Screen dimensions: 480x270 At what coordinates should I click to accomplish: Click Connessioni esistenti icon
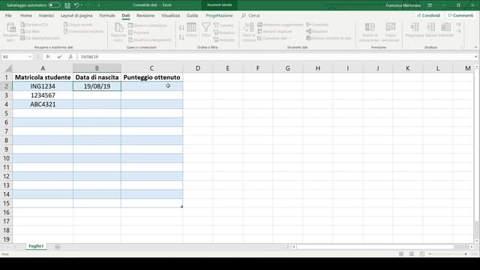66,31
